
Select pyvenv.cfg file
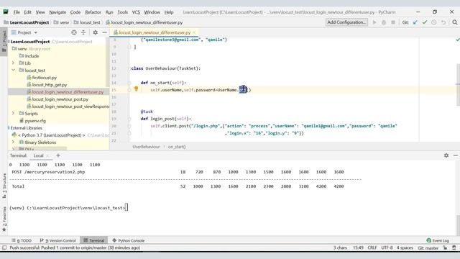coord(35,121)
